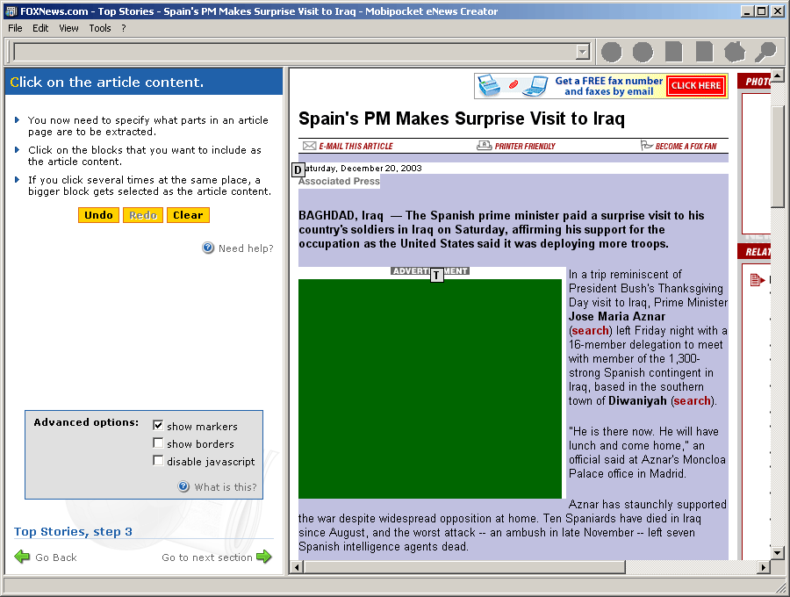Click the green advertisement block
The image size is (790, 597).
[430, 388]
